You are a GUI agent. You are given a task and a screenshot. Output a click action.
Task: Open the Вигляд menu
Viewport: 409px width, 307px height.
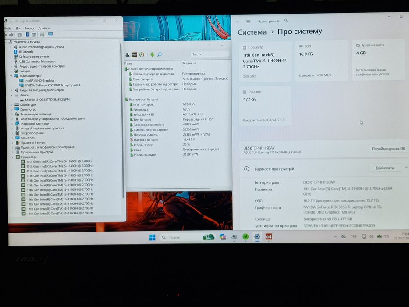pyautogui.click(x=29, y=28)
